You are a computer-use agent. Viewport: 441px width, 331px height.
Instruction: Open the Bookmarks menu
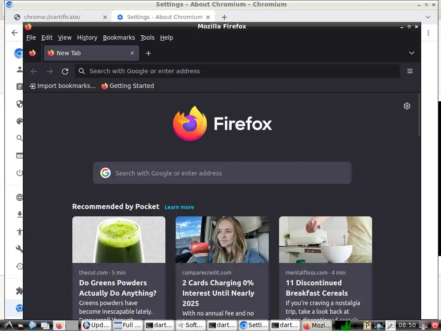(119, 37)
